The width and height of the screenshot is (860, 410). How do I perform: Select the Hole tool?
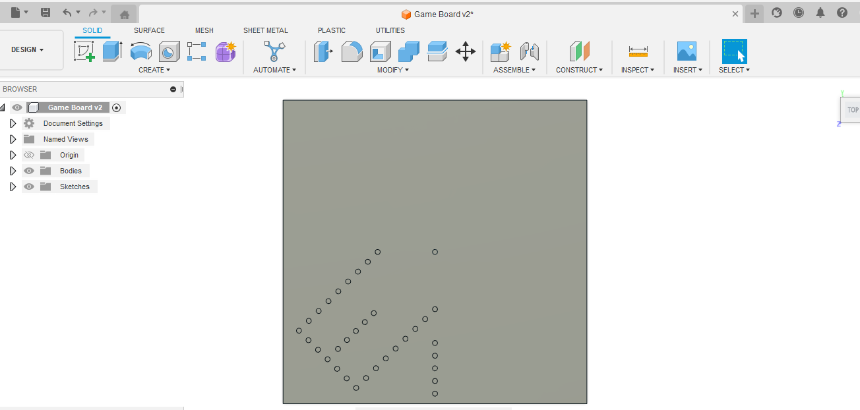(169, 51)
